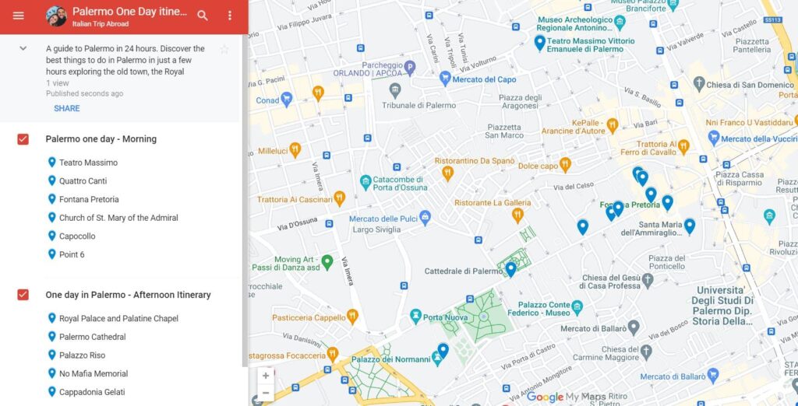This screenshot has height=406, width=798.
Task: Click the Chiesa del Carmine Maggiore church icon
Action: 646,352
